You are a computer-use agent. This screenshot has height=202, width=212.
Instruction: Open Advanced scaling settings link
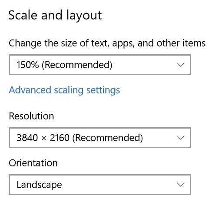click(x=64, y=90)
